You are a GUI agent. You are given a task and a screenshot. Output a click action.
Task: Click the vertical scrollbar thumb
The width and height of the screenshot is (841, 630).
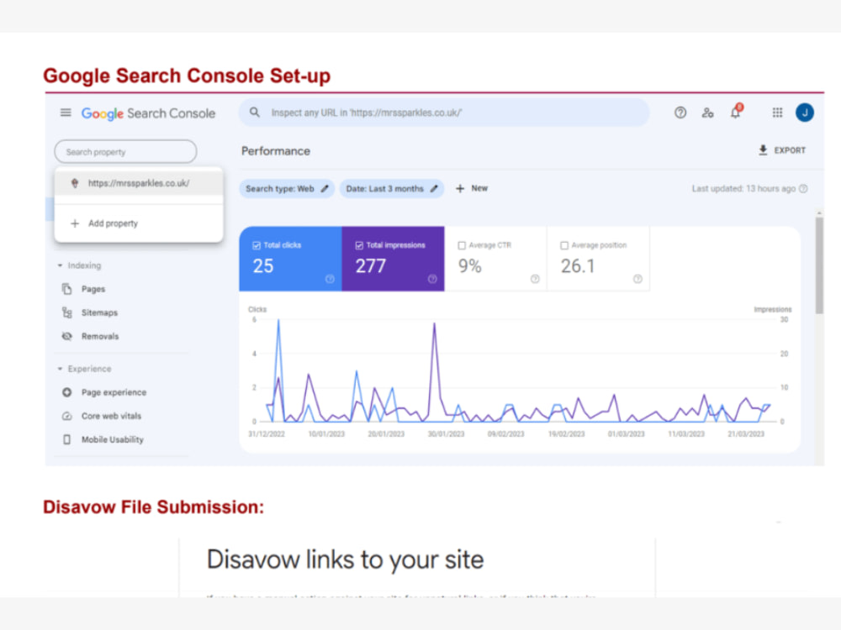(819, 265)
